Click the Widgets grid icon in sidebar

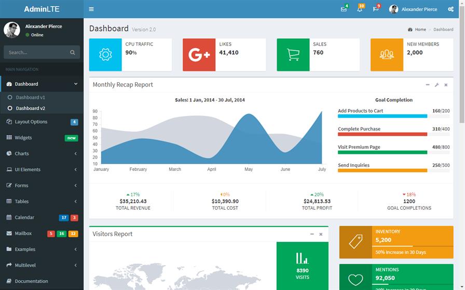pyautogui.click(x=9, y=138)
